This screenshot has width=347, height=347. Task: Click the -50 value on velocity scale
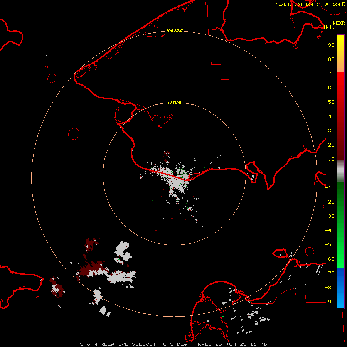coord(330,245)
